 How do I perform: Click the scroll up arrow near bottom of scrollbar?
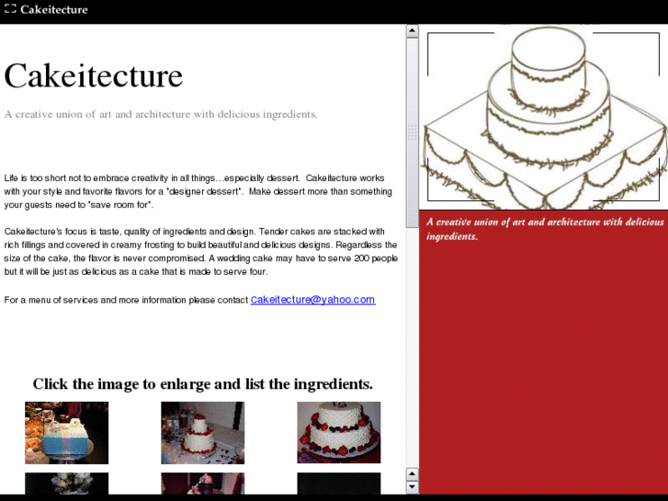(x=413, y=473)
